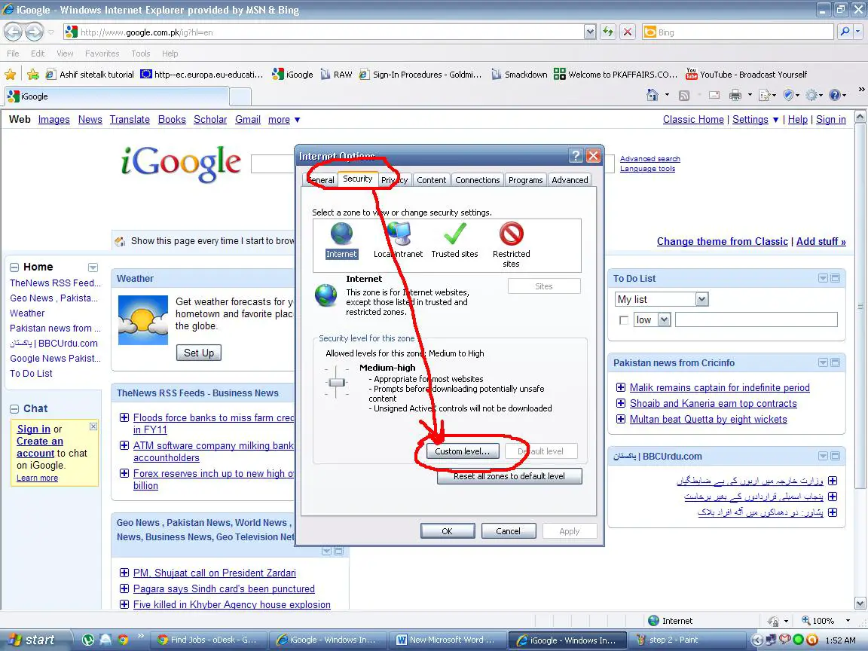Open YouTube - Broadcast Yourself favorite

click(746, 74)
